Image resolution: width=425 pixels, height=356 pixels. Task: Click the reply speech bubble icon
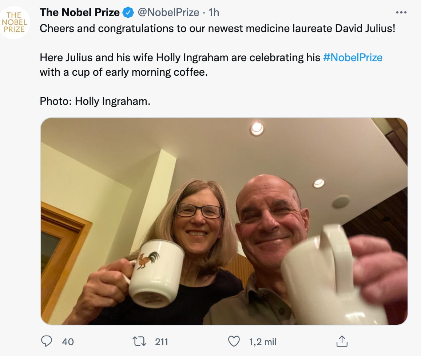[x=47, y=341]
